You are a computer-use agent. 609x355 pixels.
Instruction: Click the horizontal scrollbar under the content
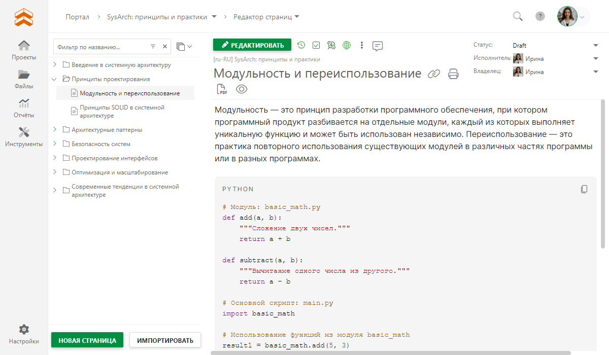tap(391, 352)
